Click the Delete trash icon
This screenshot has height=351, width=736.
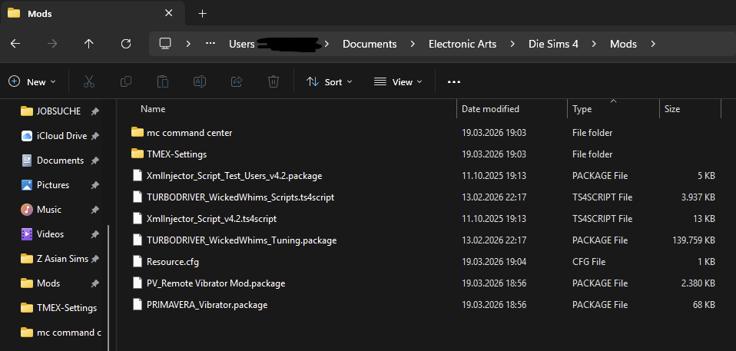tap(274, 81)
